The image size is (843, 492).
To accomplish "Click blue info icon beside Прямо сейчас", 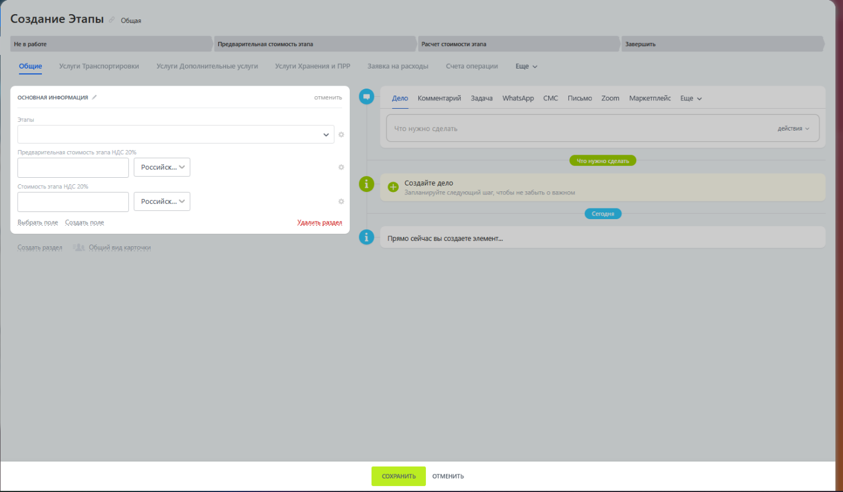I will tap(367, 237).
